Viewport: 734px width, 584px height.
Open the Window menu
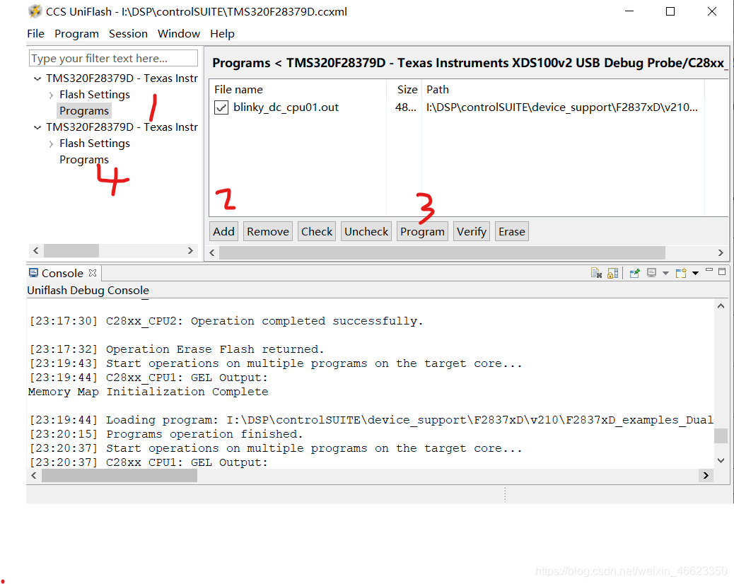(178, 34)
